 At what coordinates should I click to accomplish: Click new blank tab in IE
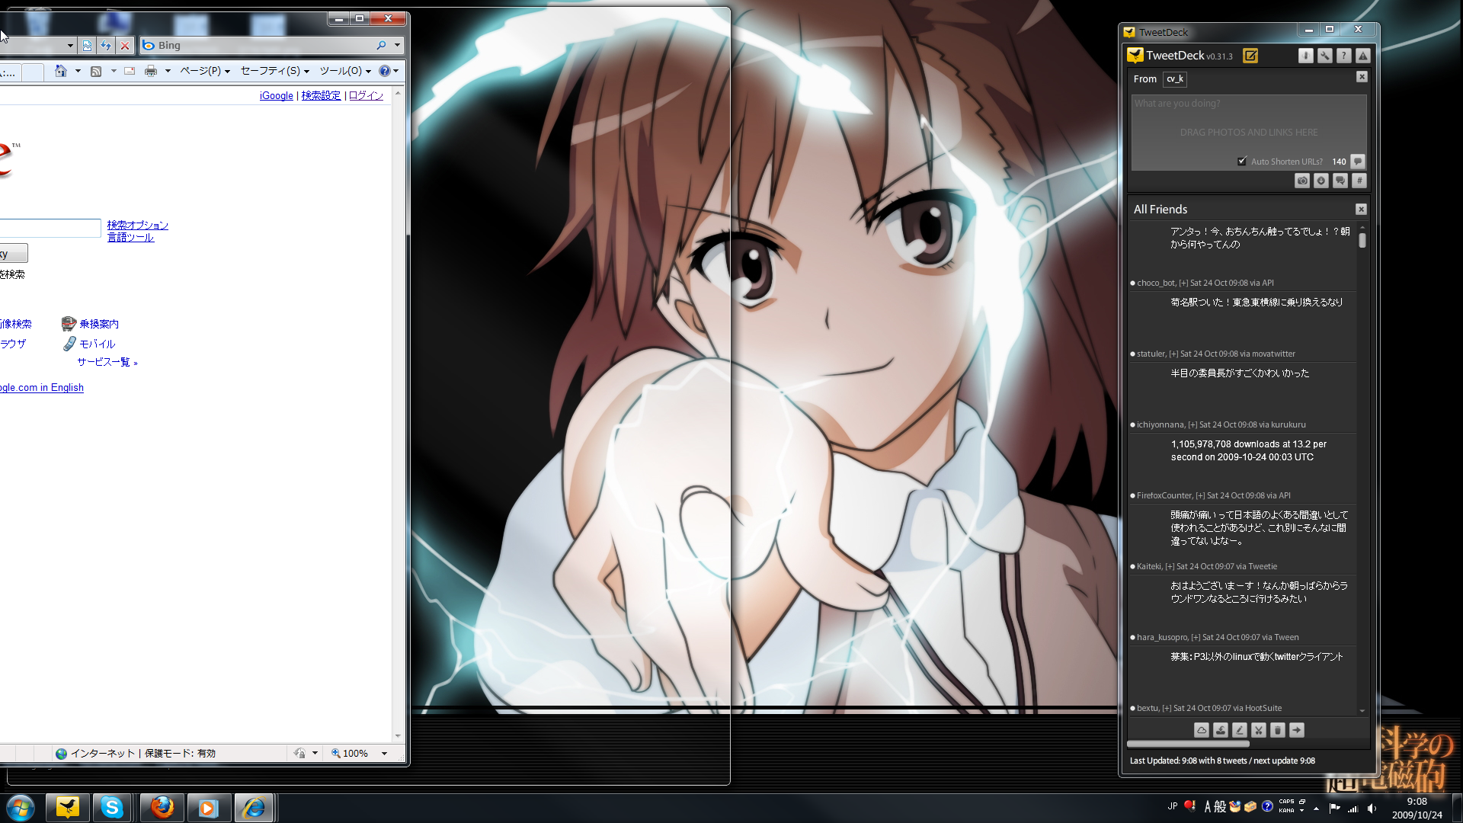[33, 72]
